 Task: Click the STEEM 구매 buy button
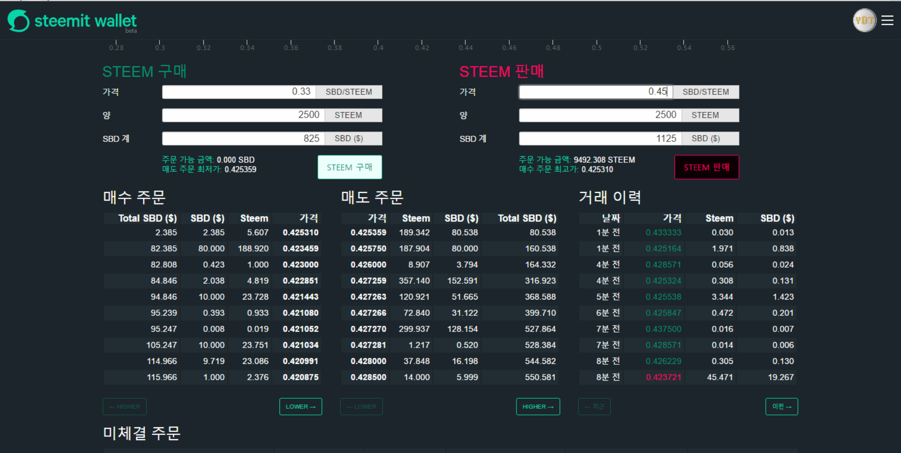pos(350,167)
